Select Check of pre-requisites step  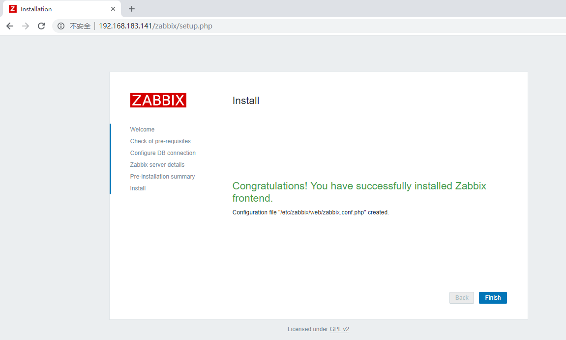click(160, 141)
